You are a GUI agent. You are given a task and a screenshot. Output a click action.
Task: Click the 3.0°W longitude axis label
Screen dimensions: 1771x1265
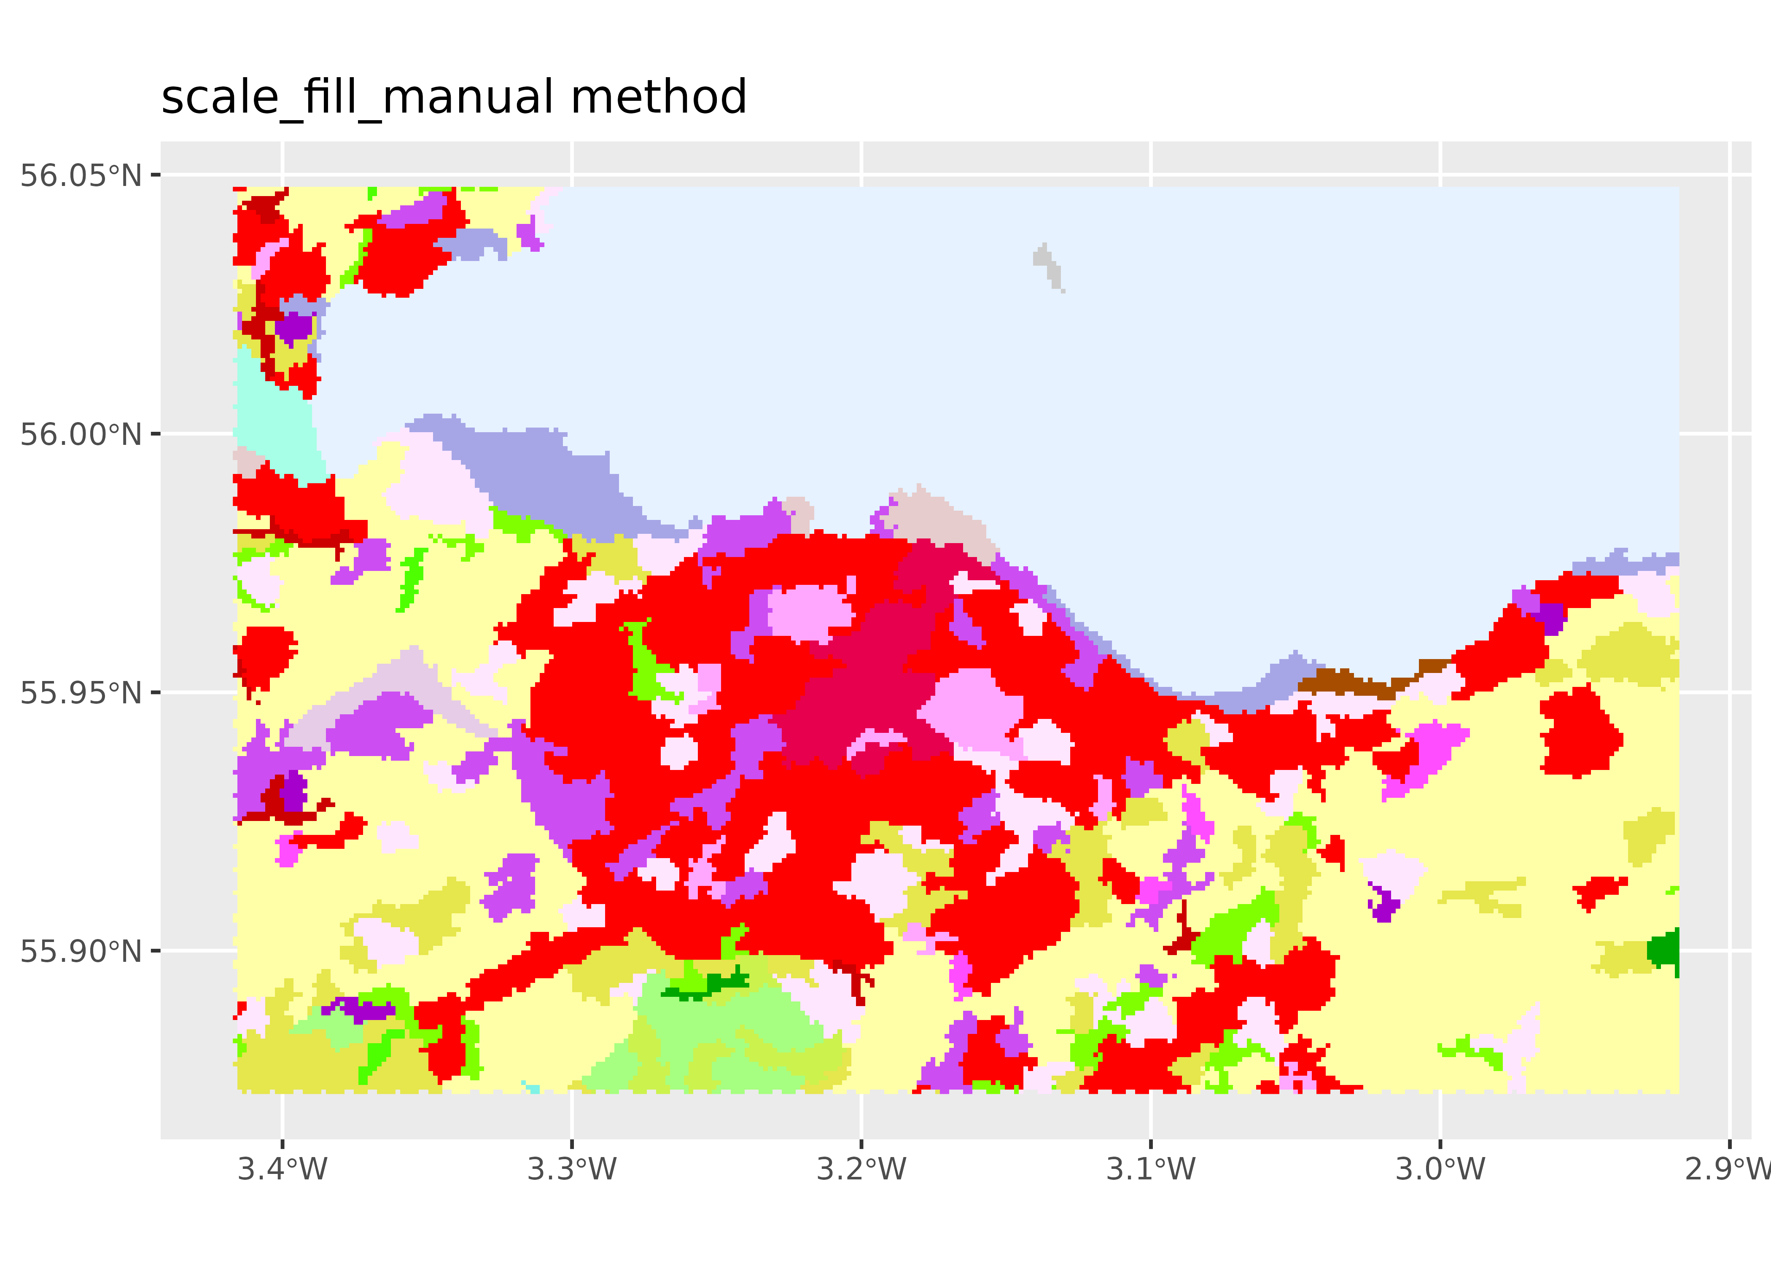[x=1440, y=1169]
